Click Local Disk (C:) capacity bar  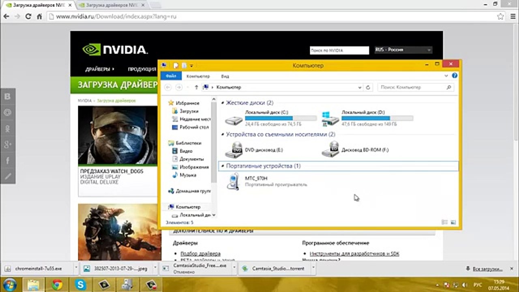281,118
